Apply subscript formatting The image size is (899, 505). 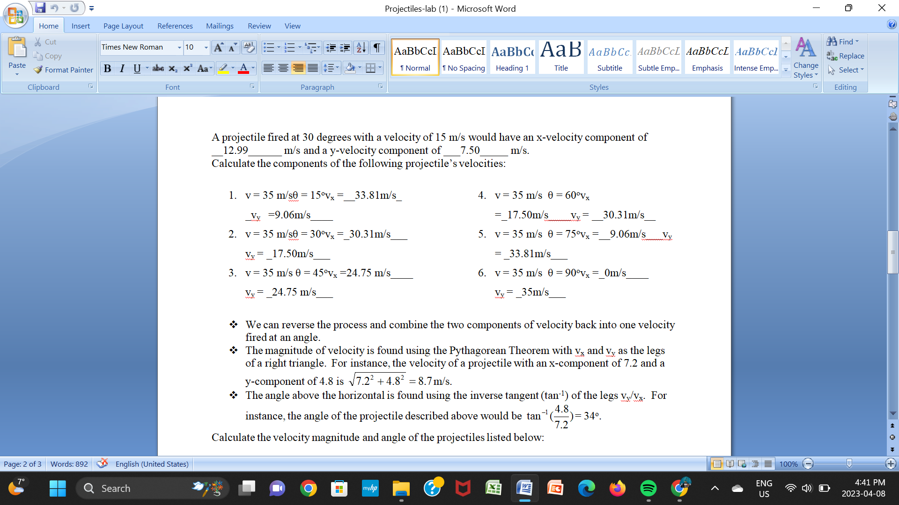click(172, 68)
